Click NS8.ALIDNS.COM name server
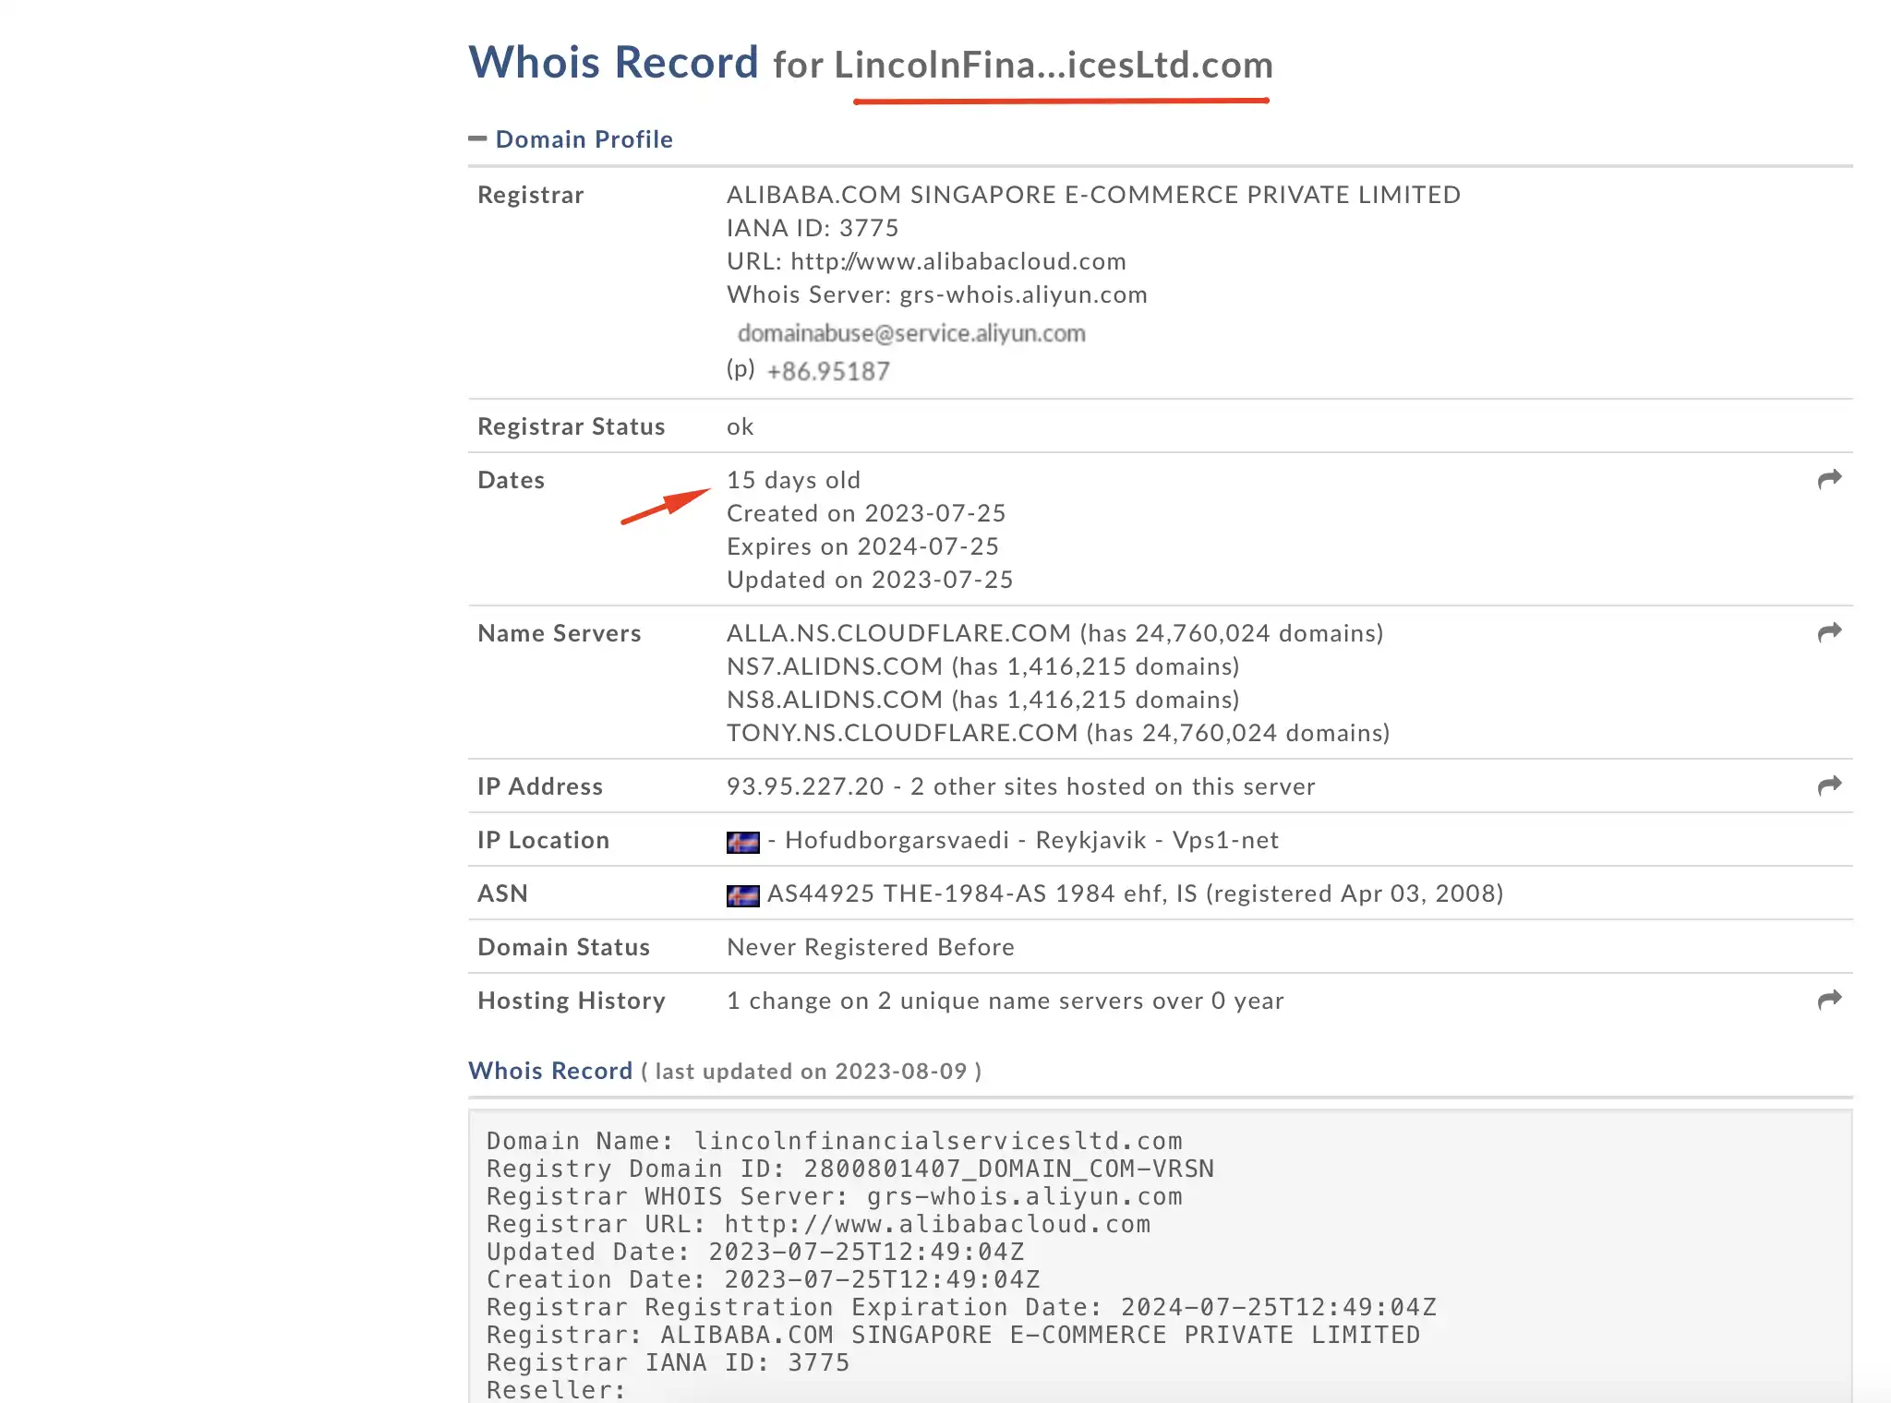 982,700
